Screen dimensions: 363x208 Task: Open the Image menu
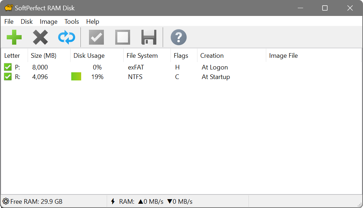pos(48,22)
